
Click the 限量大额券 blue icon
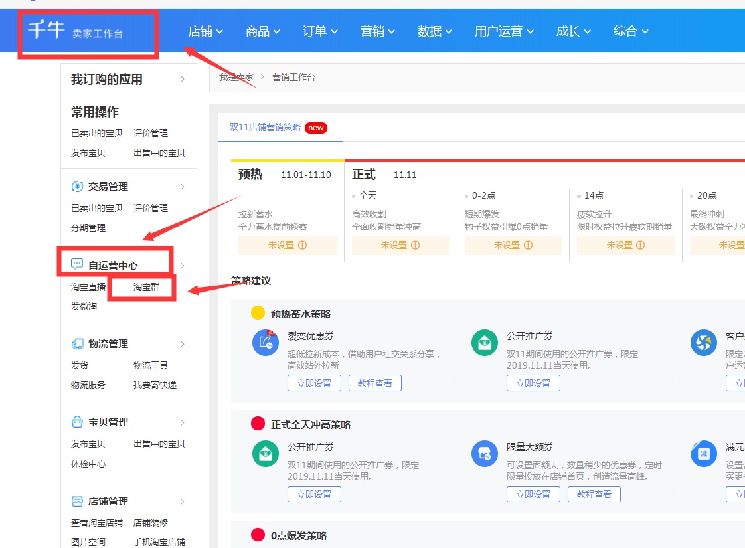pos(484,454)
